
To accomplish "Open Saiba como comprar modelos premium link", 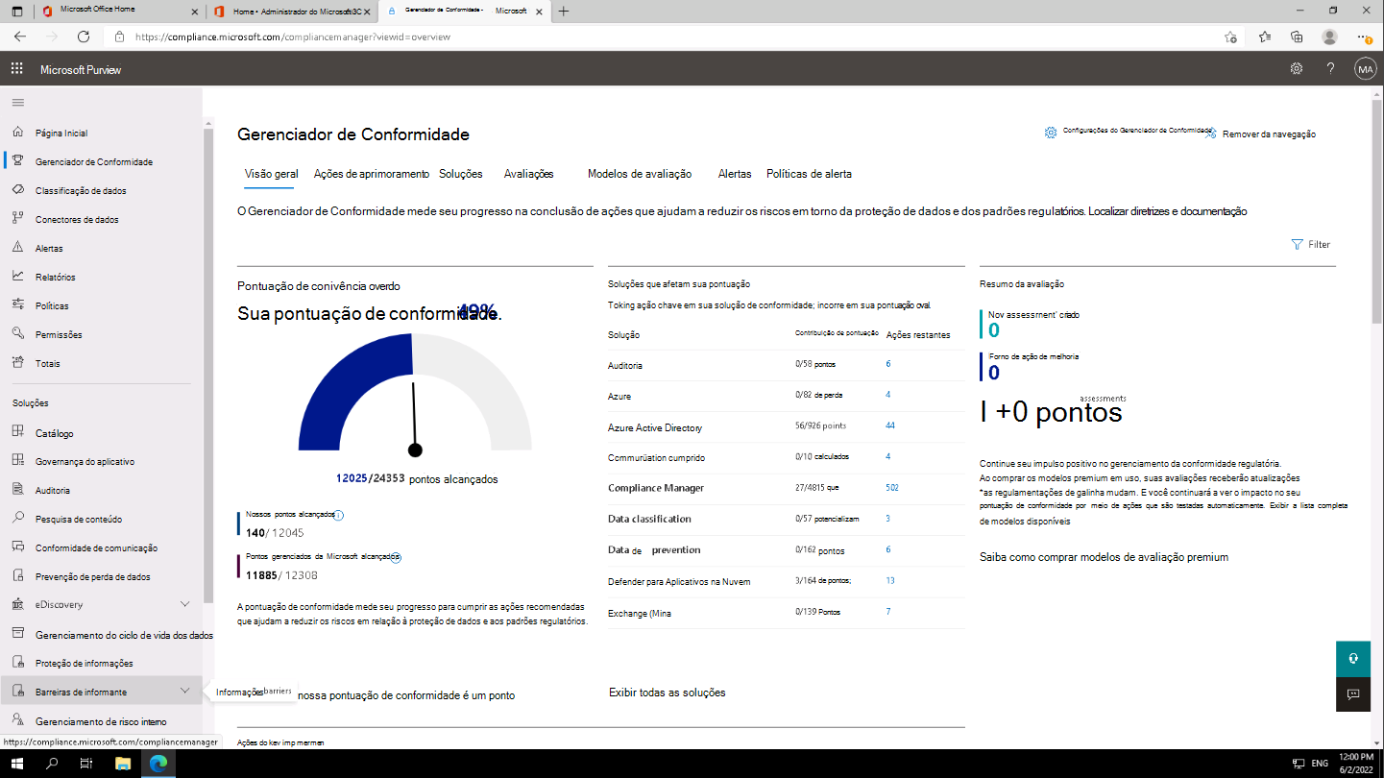I will point(1104,557).
